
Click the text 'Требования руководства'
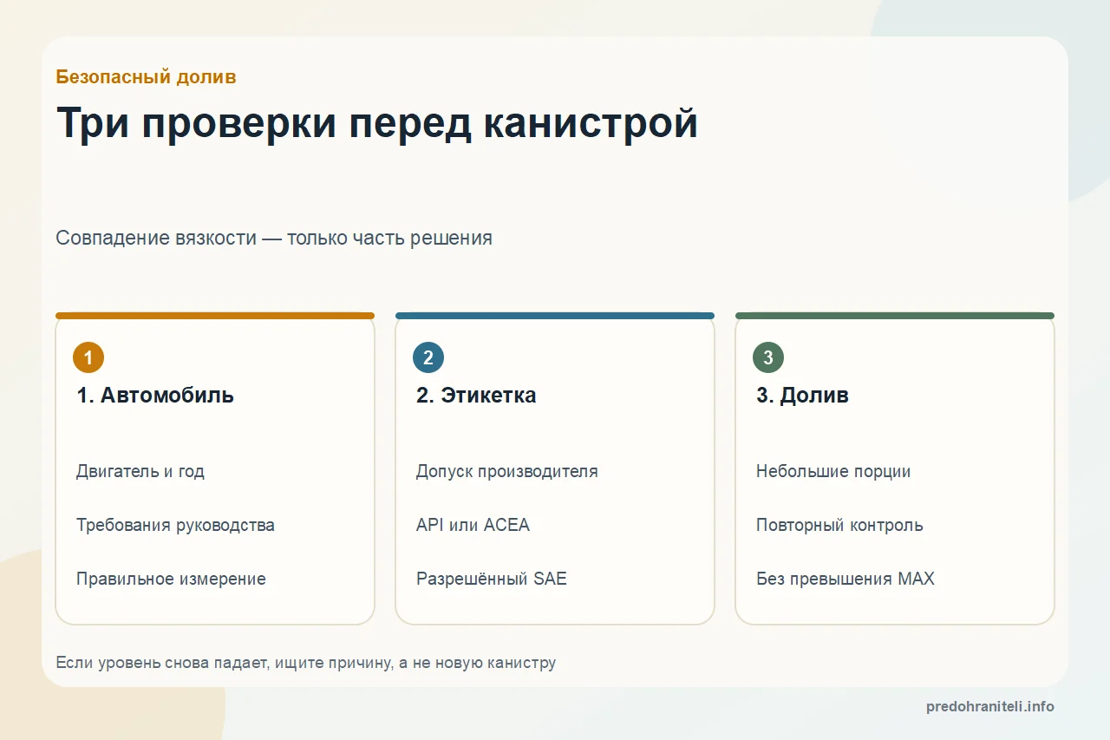pos(175,526)
